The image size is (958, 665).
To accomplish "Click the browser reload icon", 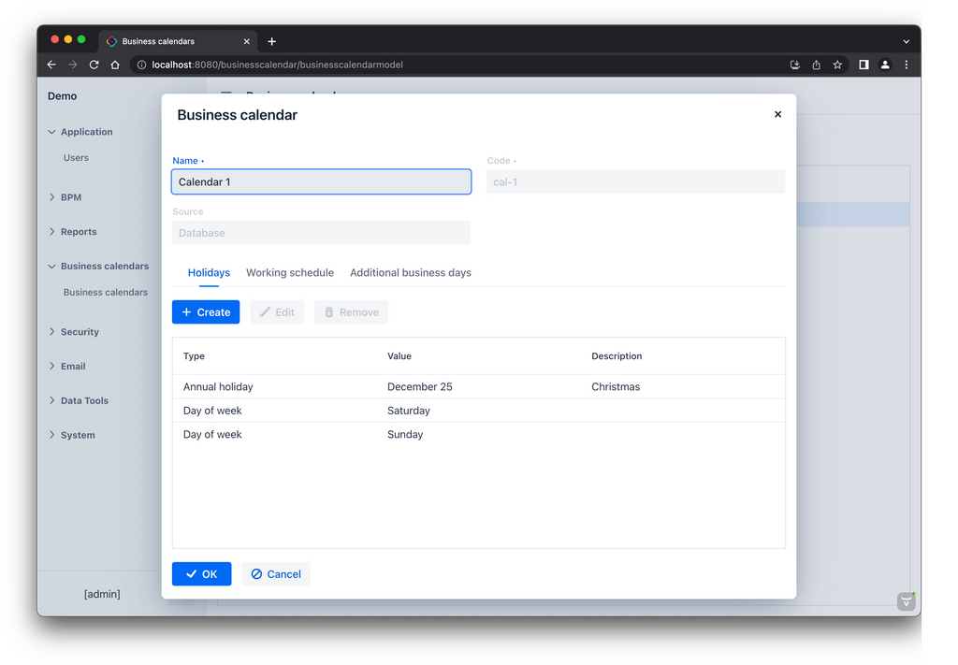I will (94, 65).
